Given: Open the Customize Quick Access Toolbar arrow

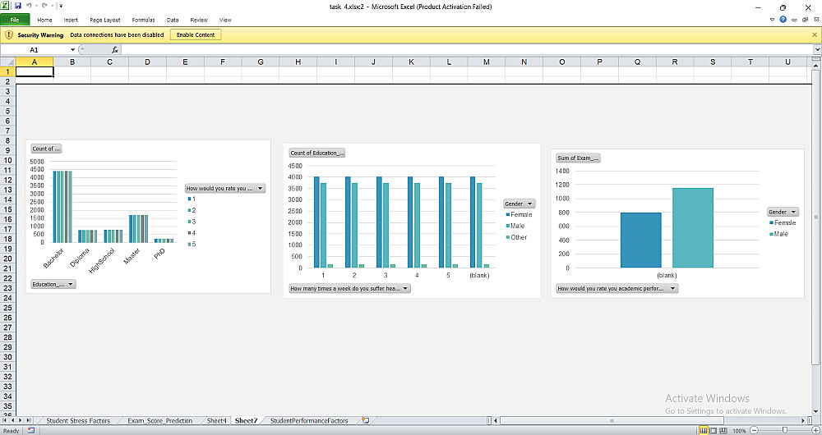Looking at the screenshot, I should [x=62, y=7].
